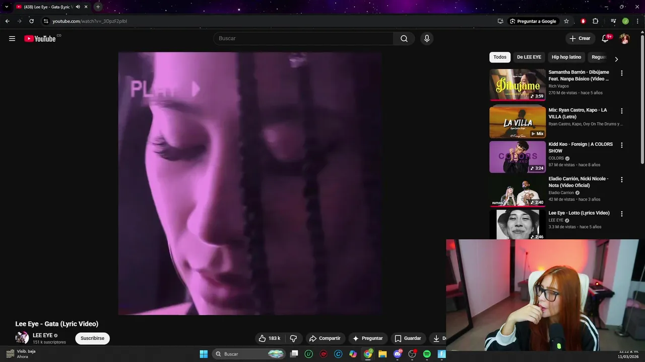645x362 pixels.
Task: Open the YouTube notifications bell
Action: [605, 39]
